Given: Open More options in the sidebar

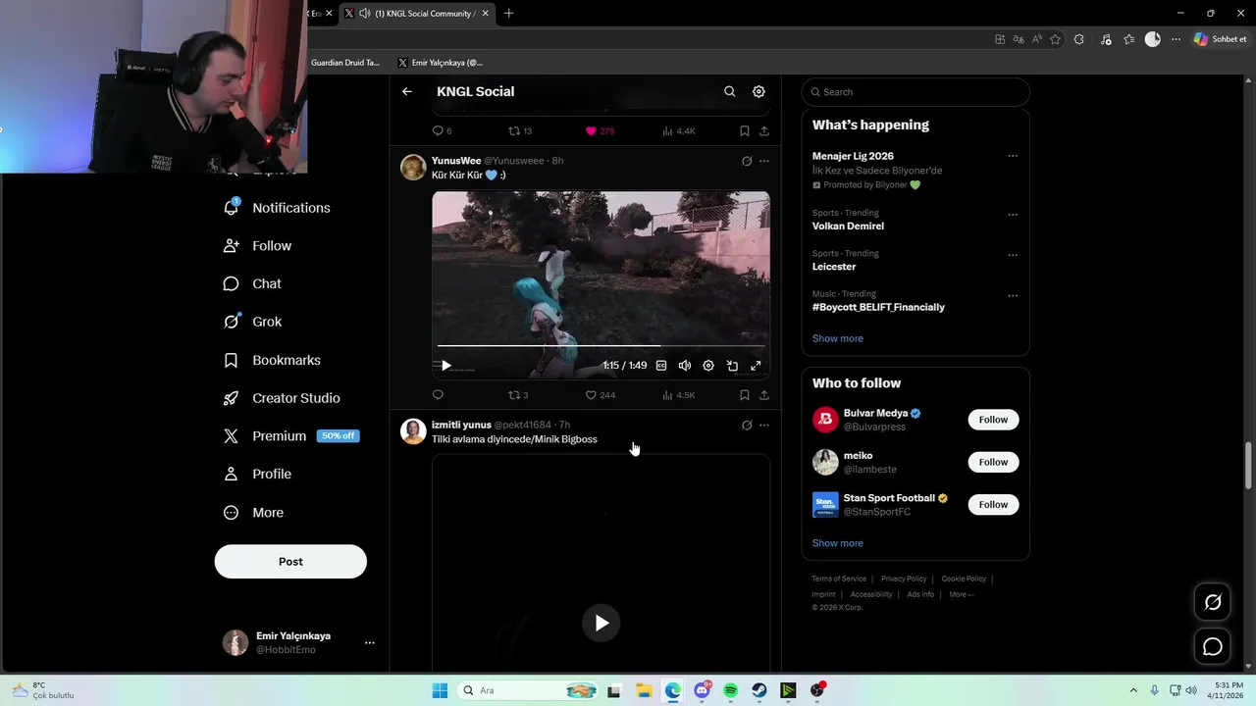Looking at the screenshot, I should coord(253,512).
